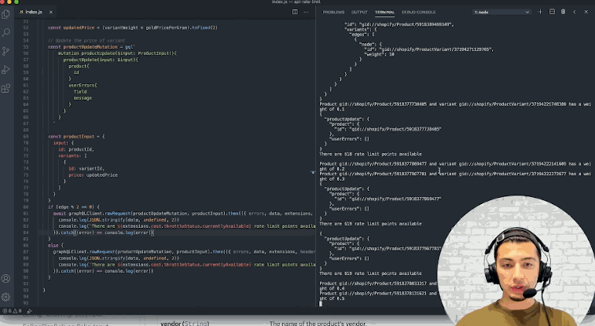Click '}).catch((error) => console.log(error))' line 84
Viewport: 595px width, 326px height.
pyautogui.click(x=104, y=233)
